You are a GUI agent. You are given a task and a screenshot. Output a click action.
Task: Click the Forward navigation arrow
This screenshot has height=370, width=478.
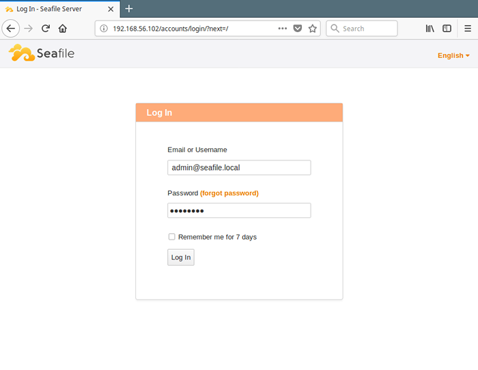click(x=28, y=29)
